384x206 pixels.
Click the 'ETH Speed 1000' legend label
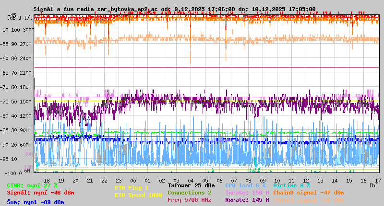[x=138, y=195]
